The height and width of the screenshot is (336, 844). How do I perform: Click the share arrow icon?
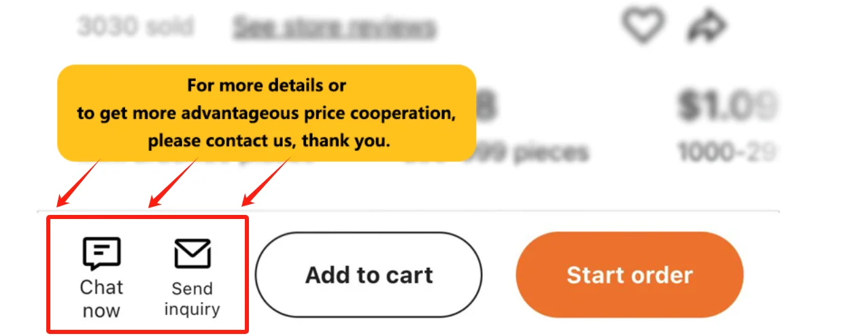pyautogui.click(x=707, y=27)
